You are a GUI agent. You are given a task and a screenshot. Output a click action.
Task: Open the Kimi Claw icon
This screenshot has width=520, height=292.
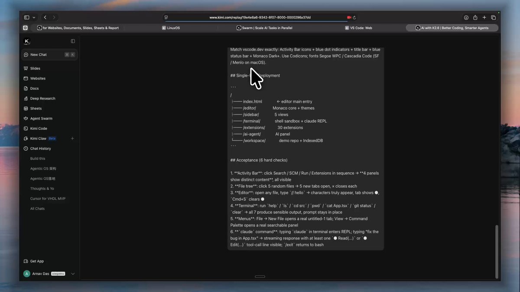[x=26, y=138]
